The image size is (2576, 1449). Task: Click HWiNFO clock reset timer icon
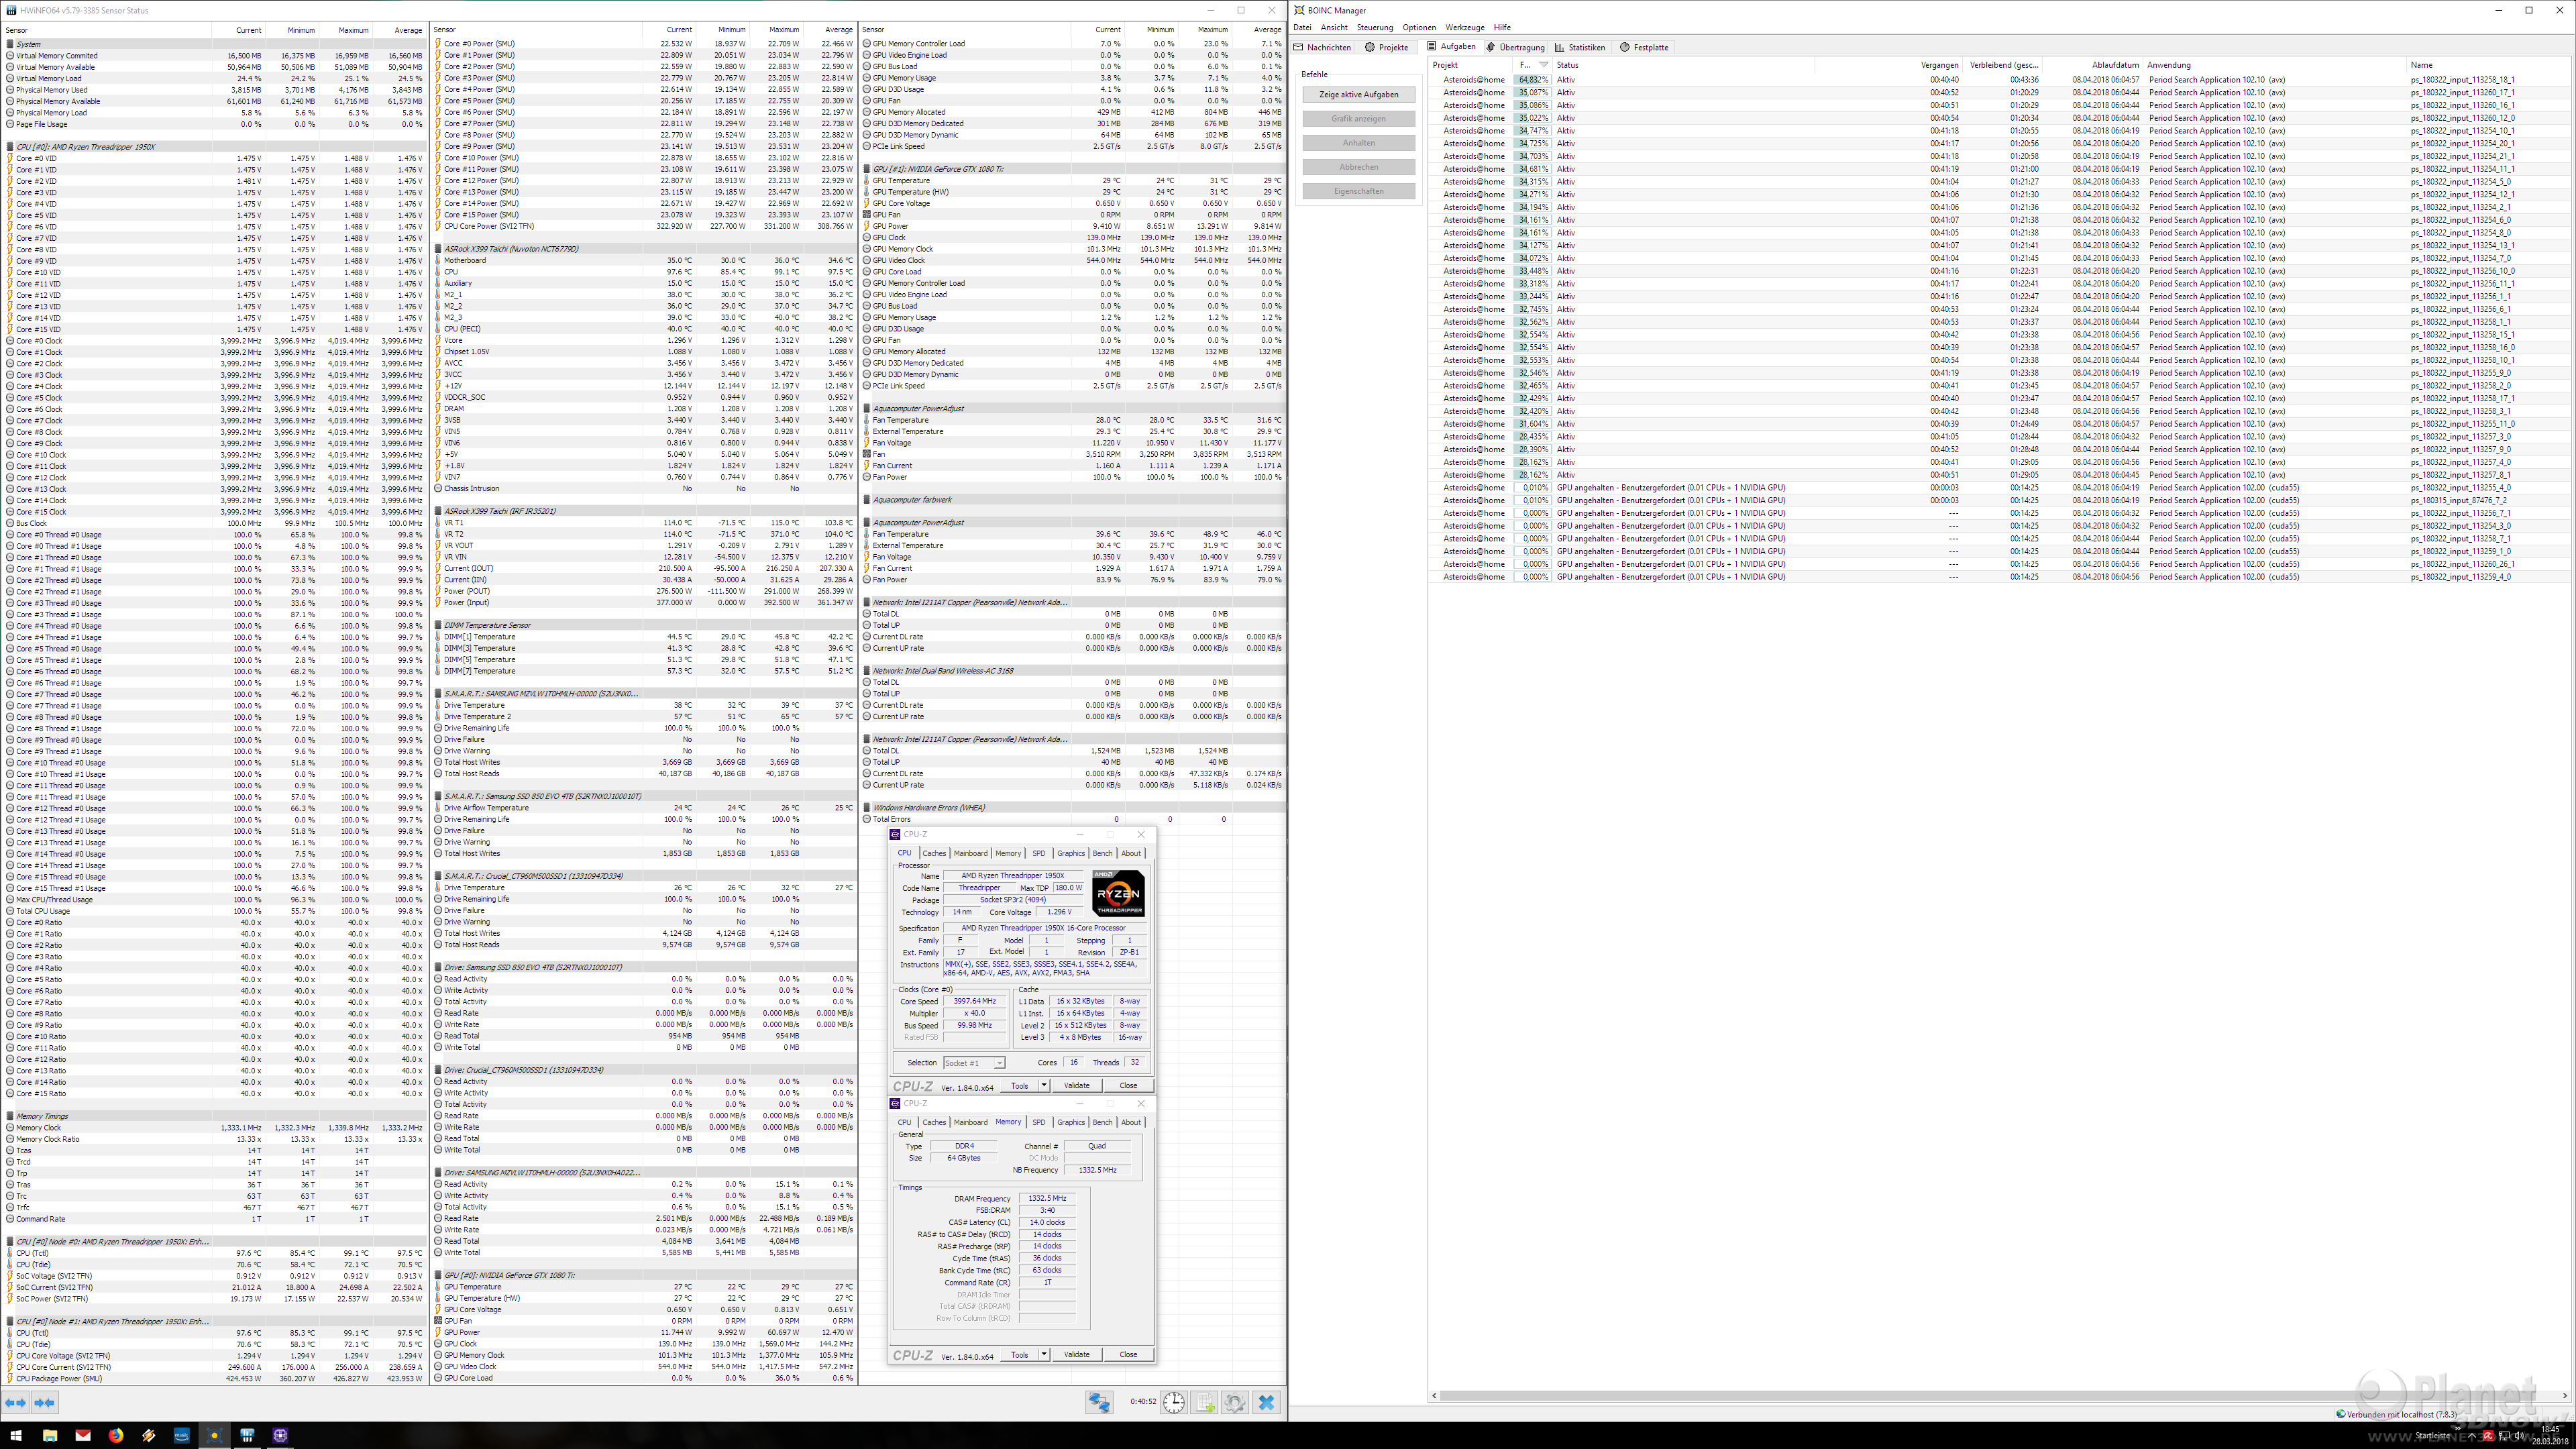tap(1173, 1403)
